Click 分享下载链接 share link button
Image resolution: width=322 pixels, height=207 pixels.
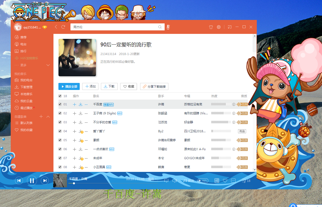coord(154,86)
